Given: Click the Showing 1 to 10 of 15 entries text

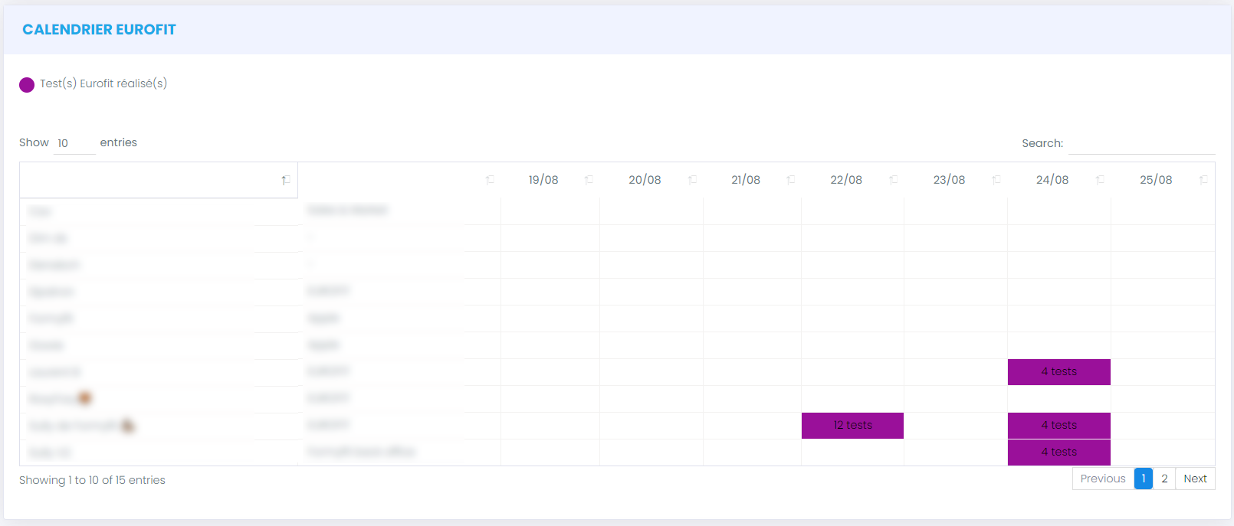Looking at the screenshot, I should point(92,480).
